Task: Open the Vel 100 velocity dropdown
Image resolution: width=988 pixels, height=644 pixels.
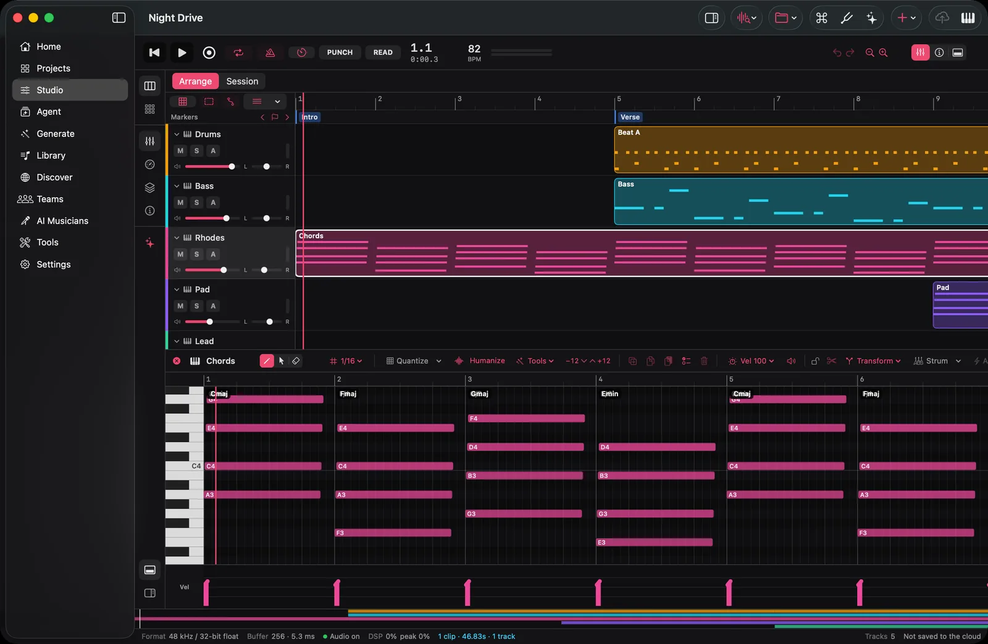Action: click(751, 361)
